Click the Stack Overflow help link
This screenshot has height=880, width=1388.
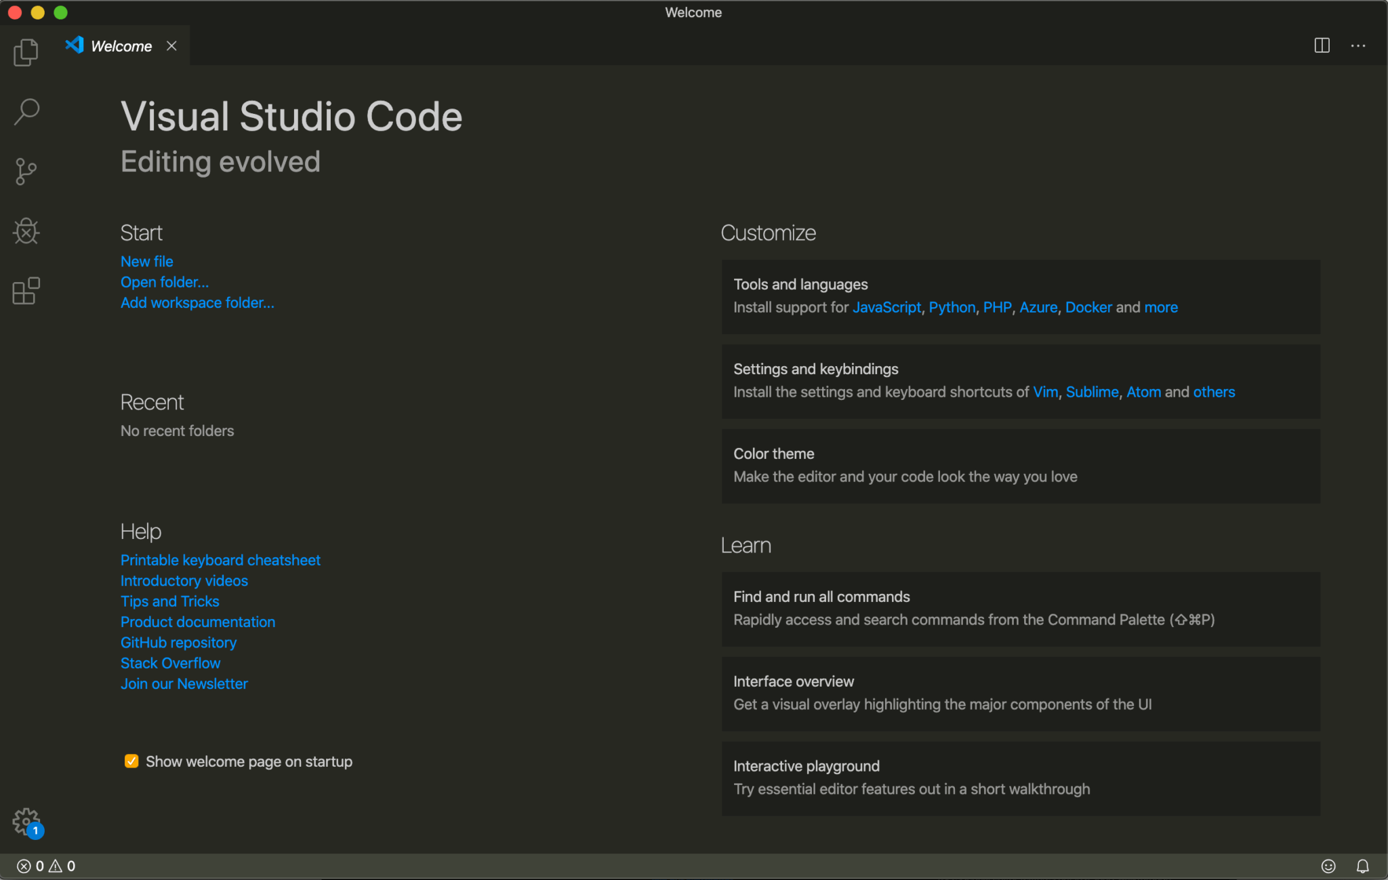point(170,663)
